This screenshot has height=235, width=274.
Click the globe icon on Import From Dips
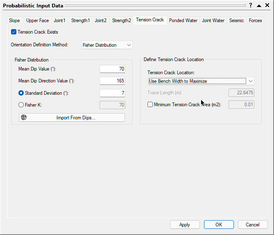[24, 118]
